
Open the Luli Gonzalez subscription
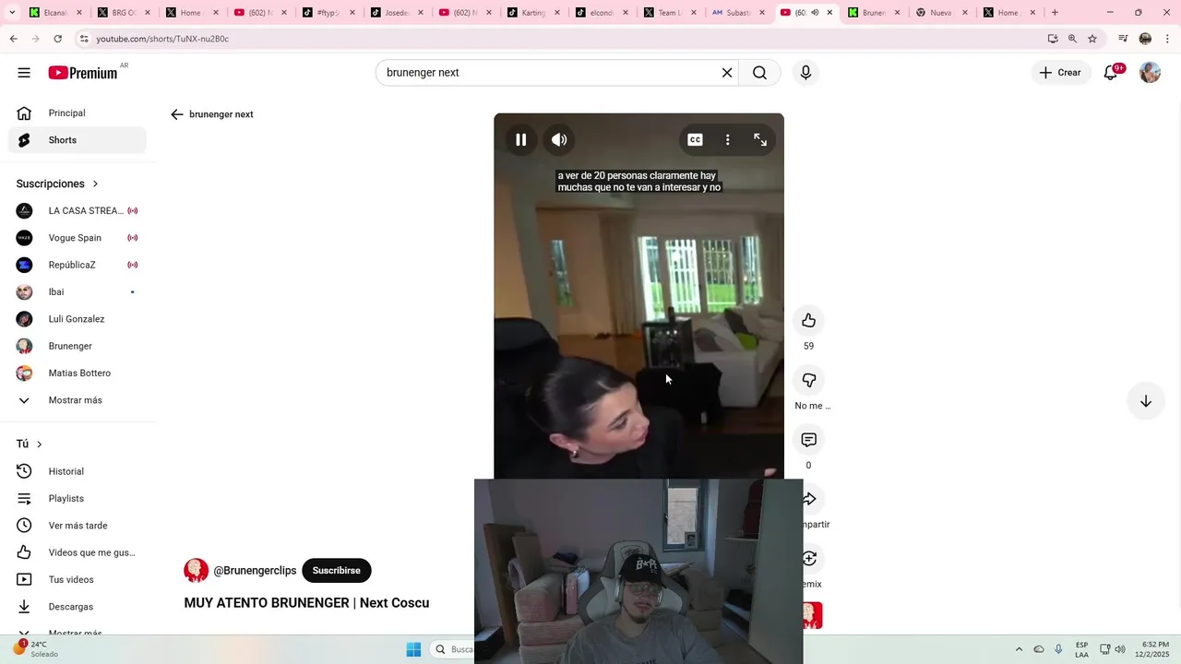pos(78,319)
